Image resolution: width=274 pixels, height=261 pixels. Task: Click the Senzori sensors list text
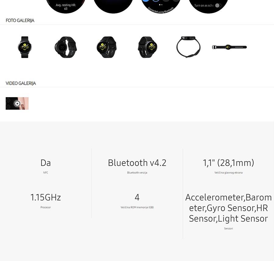pos(228,208)
